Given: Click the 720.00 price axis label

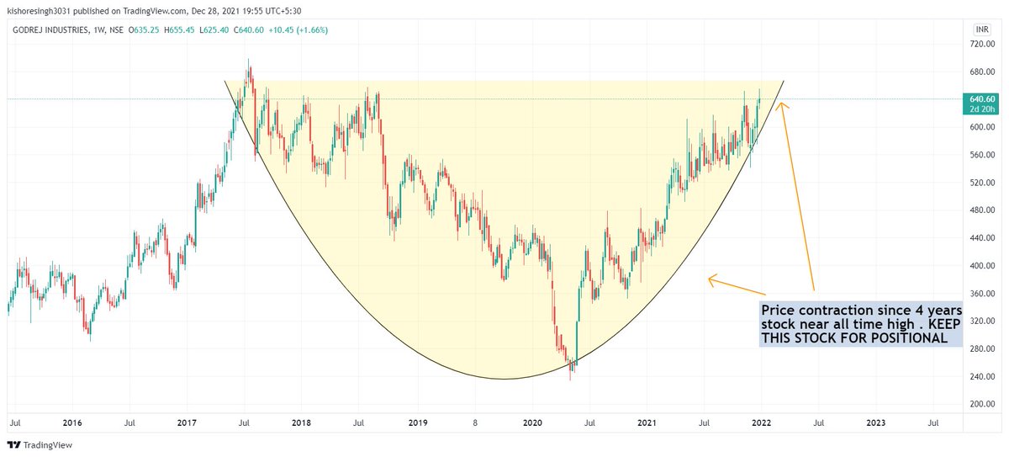Looking at the screenshot, I should 982,45.
